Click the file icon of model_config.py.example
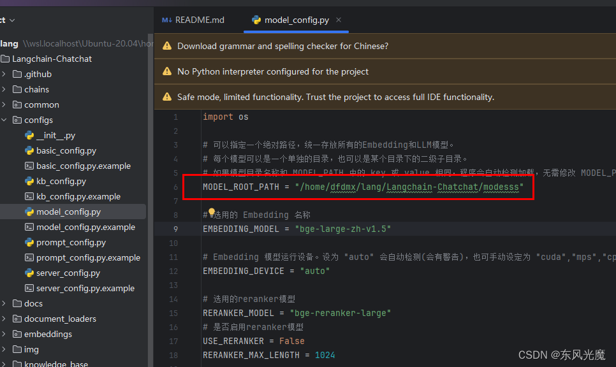Screen dimensions: 616x367 [x=29, y=227]
